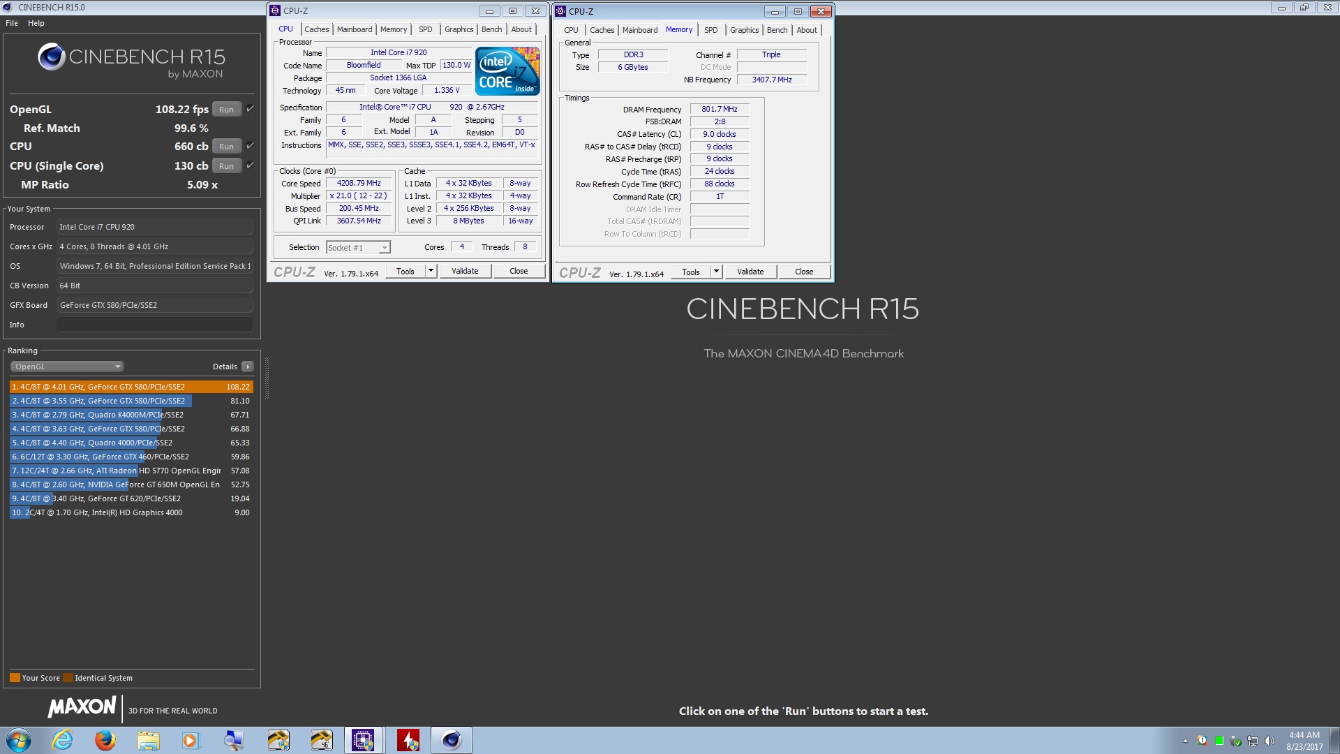The image size is (1340, 754).
Task: Toggle the OpenGL test checkmark
Action: click(250, 108)
